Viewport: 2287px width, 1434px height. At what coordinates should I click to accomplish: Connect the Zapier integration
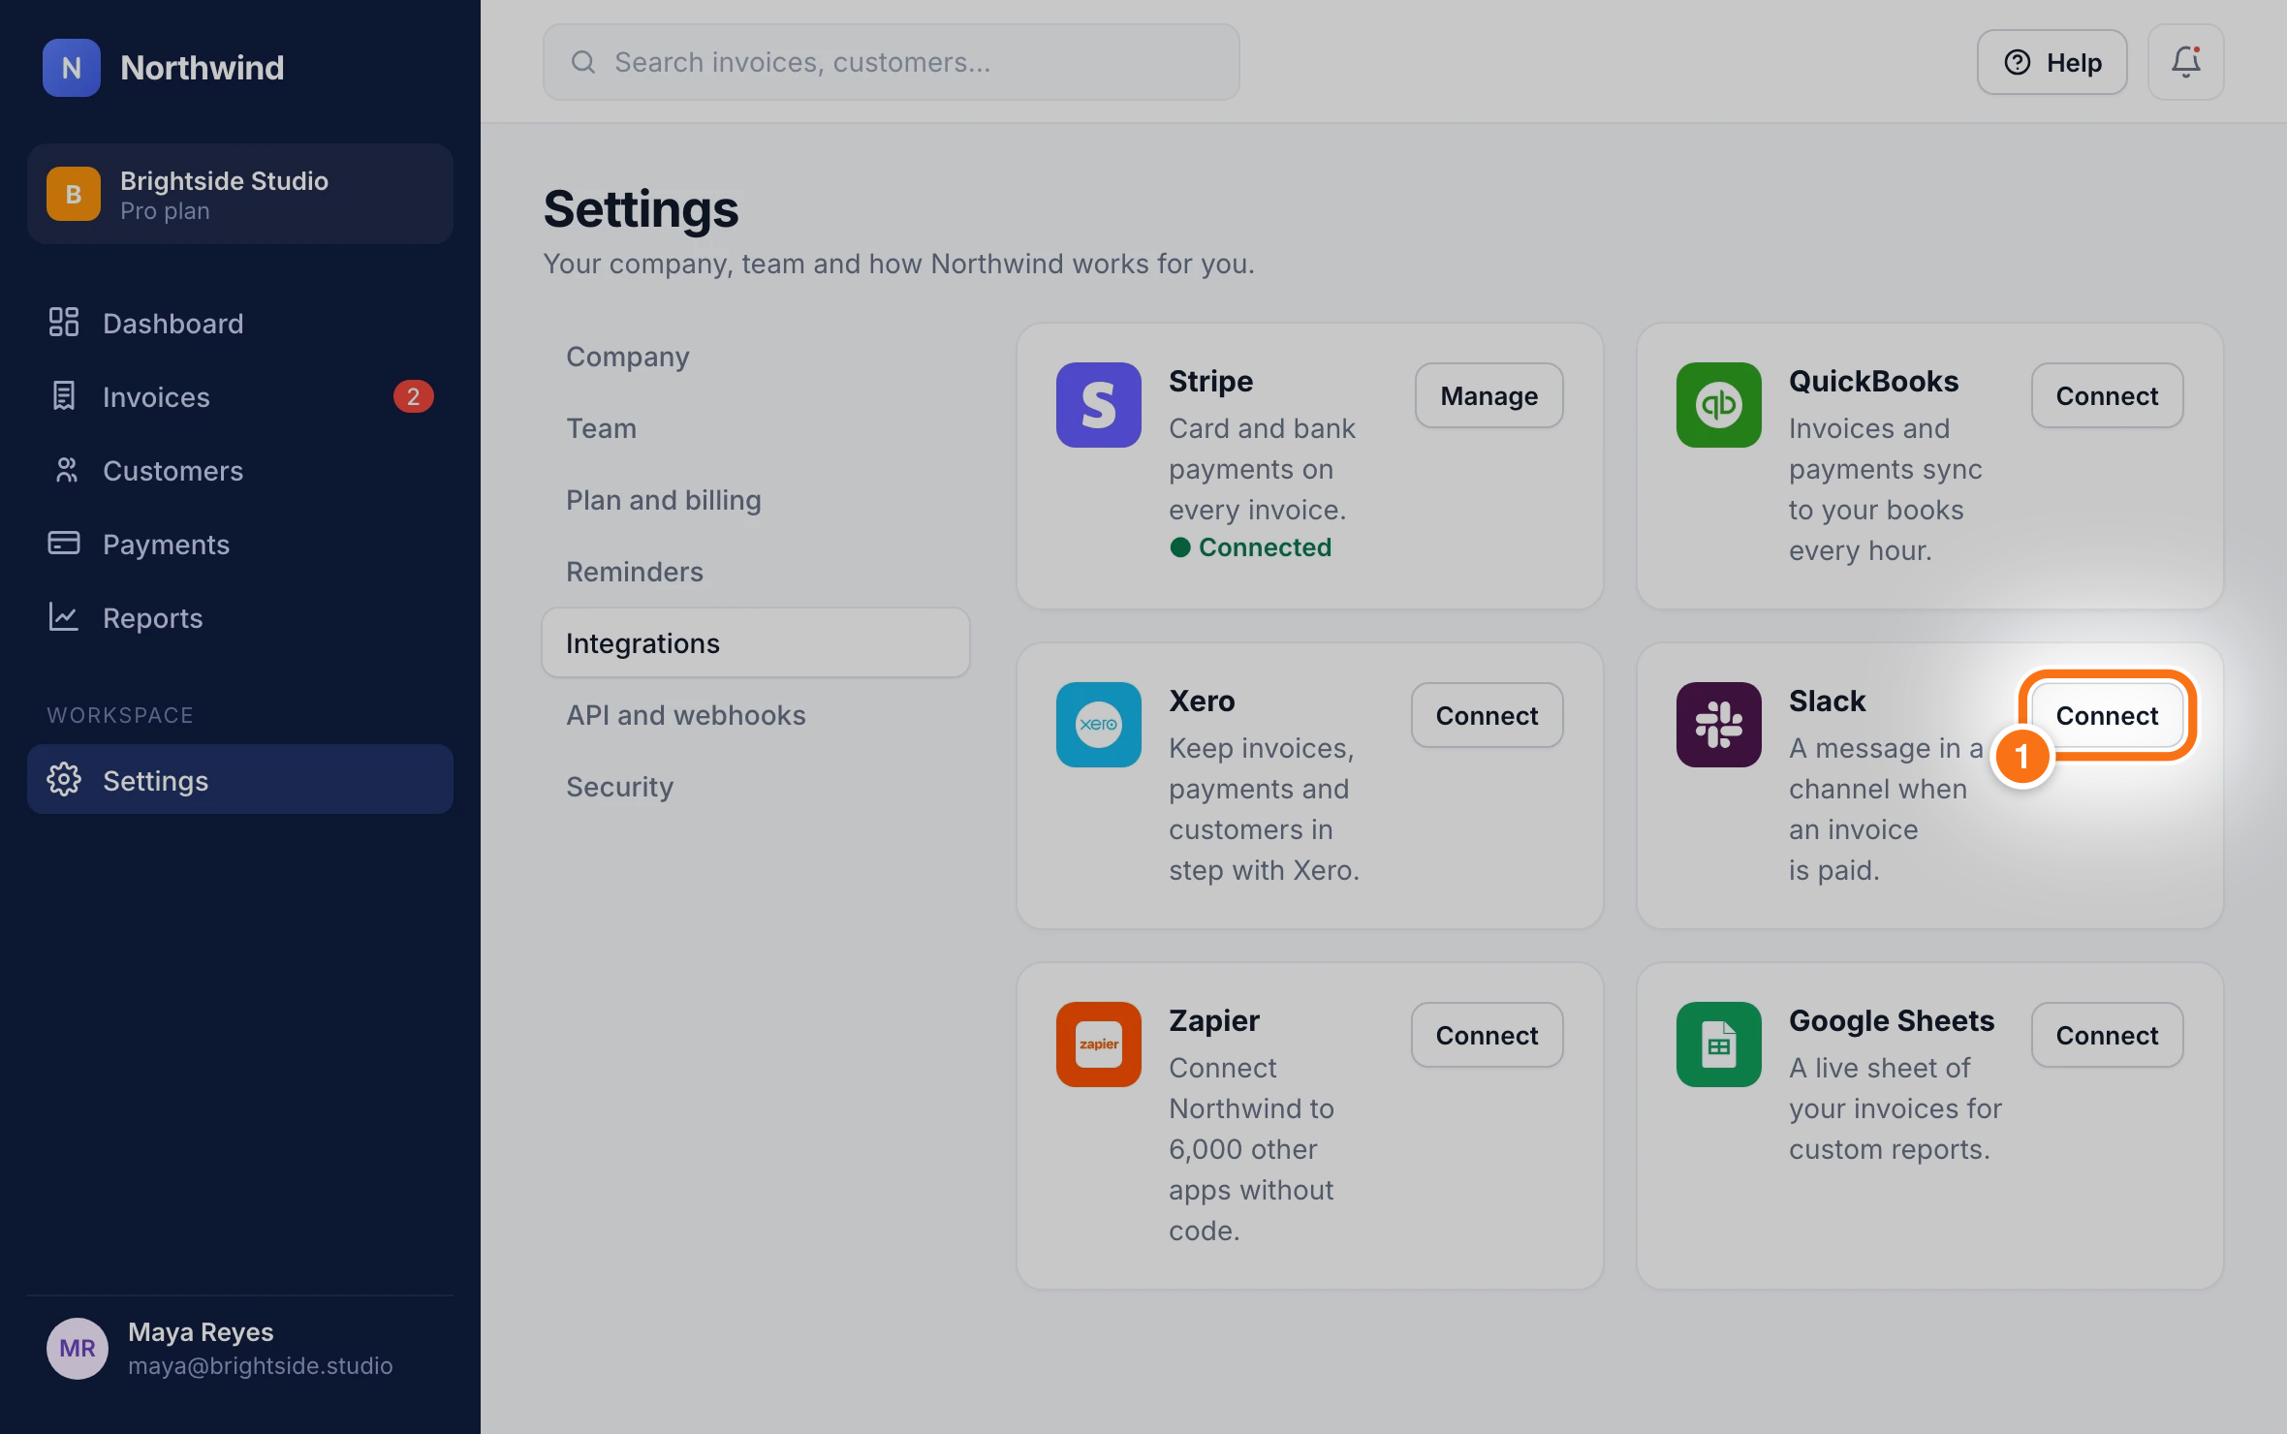pyautogui.click(x=1487, y=1035)
